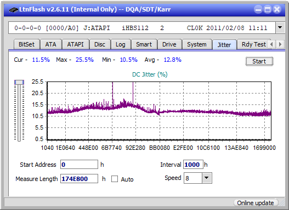Close the LtnFlash window
Image resolution: width=289 pixels, height=210 pixels.
(277, 9)
